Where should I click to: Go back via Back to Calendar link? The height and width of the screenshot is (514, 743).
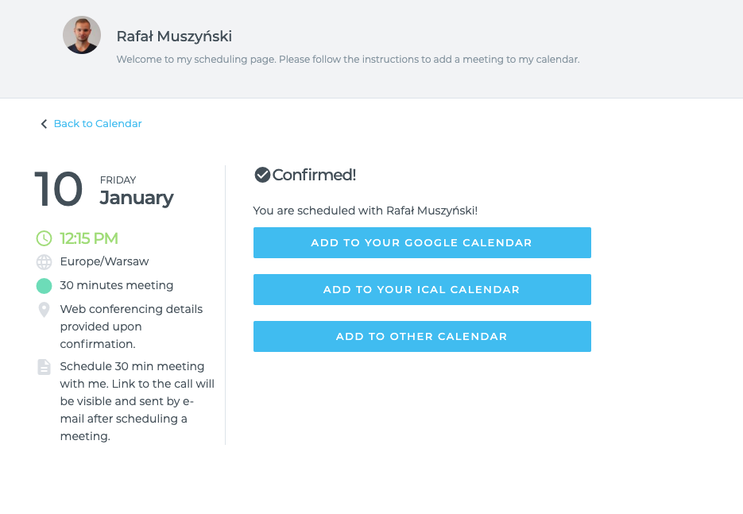click(x=98, y=124)
